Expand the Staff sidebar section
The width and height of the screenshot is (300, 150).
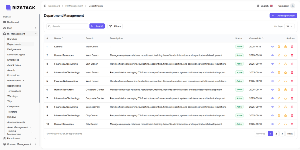pos(9,28)
